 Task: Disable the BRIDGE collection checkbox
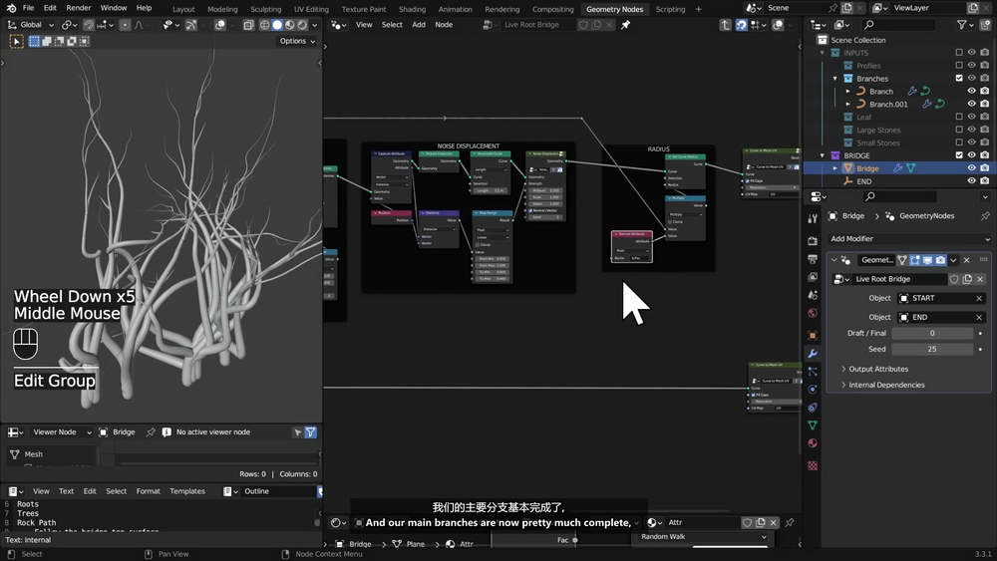coord(959,155)
